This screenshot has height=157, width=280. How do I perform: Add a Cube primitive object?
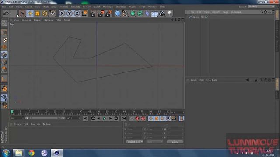(118, 14)
